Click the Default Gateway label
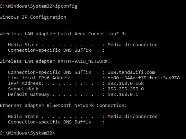Viewport: 186px width, 139px height. point(29,95)
